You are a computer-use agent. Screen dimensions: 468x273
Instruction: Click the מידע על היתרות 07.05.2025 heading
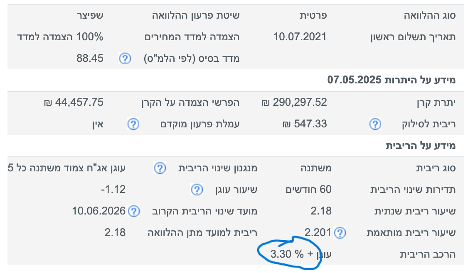[392, 80]
